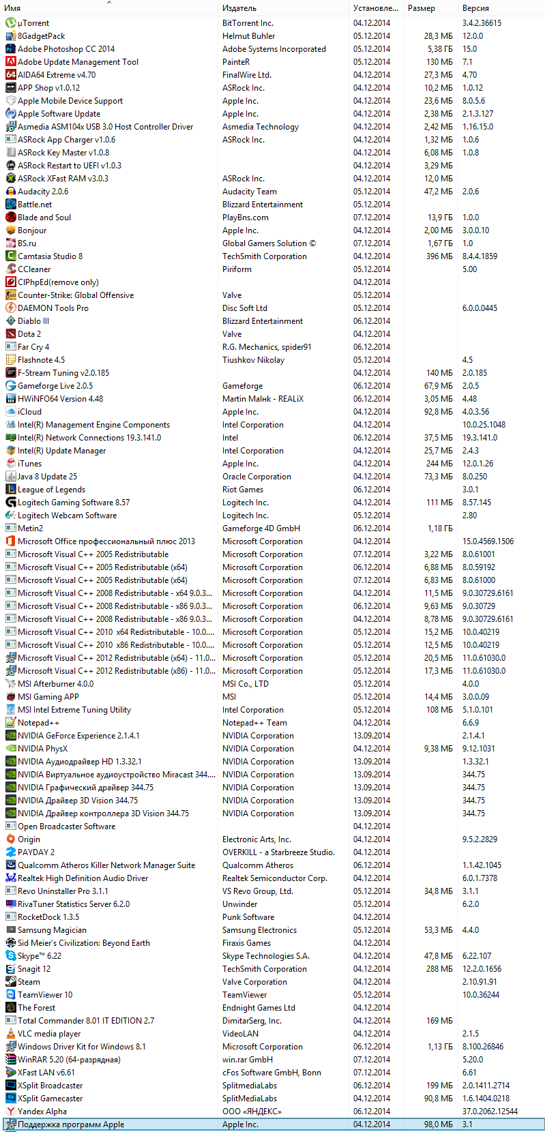Select APP Shop v1.0.12 entry

[48, 87]
